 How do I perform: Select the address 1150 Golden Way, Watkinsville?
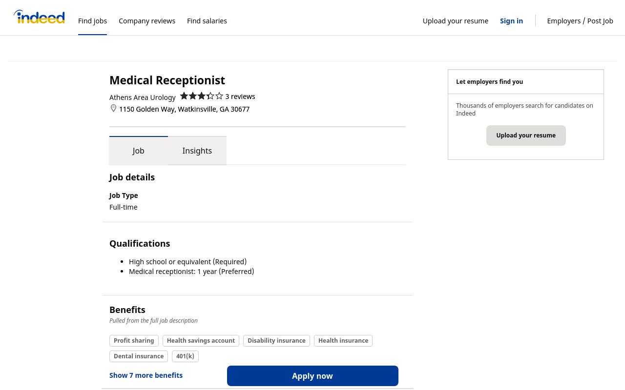click(184, 109)
